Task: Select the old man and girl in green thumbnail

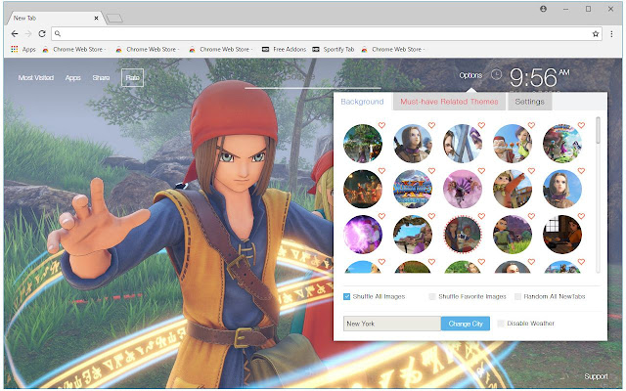Action: click(x=513, y=144)
